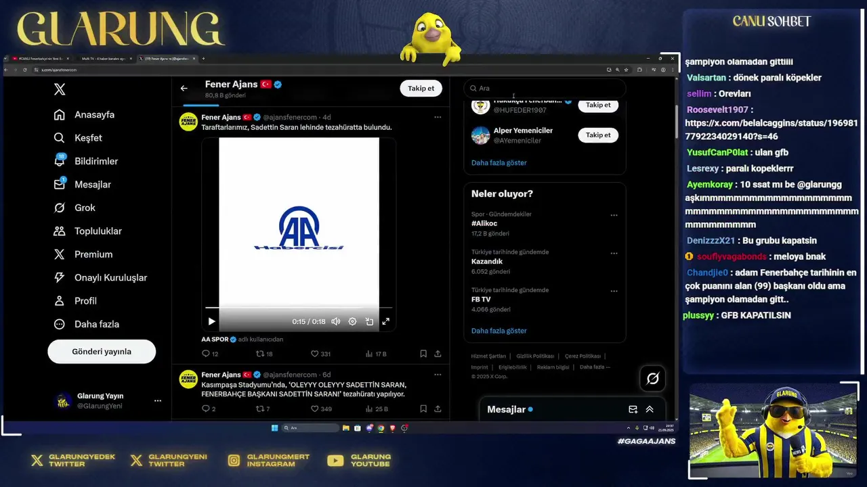
Task: Click the x.com/ajansfenercom address bar
Action: pos(318,70)
